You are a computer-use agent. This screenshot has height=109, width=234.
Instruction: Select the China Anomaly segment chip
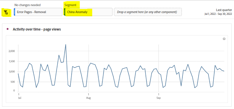pos(88,12)
